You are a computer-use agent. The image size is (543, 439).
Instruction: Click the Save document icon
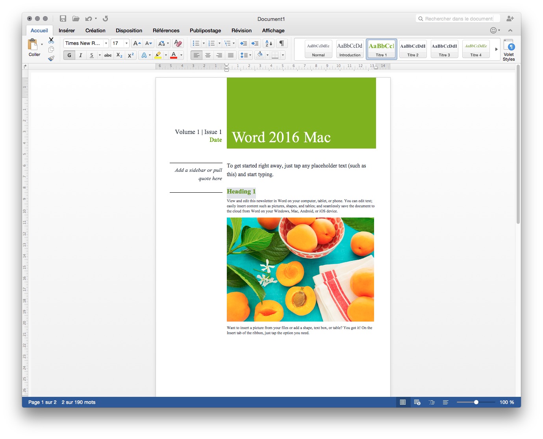[63, 19]
